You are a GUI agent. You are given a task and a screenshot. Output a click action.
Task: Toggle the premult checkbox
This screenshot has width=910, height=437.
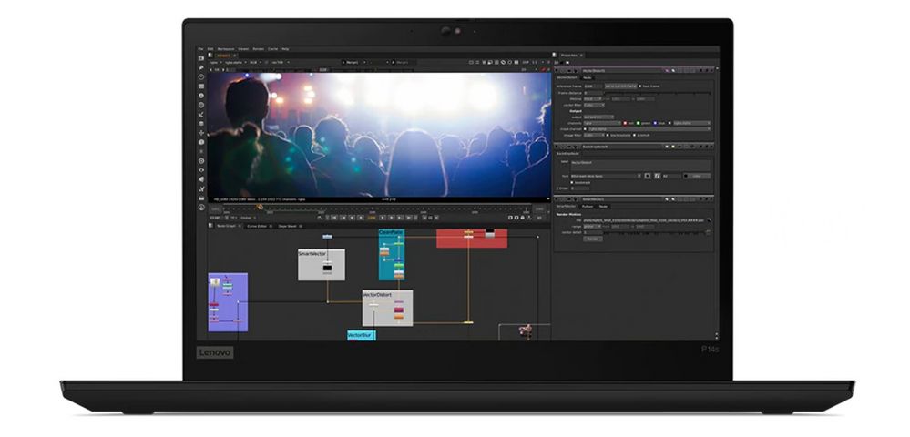coord(634,136)
